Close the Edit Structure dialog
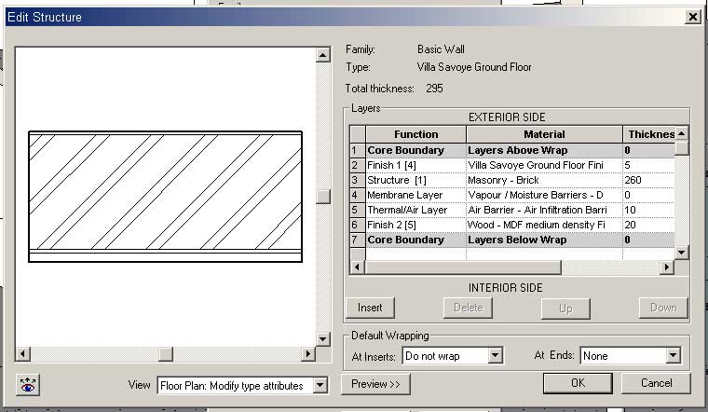Viewport: 708px width, 412px height. click(x=693, y=17)
